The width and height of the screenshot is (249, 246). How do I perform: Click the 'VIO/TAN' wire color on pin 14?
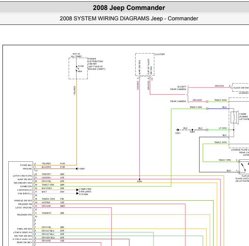click(46, 202)
